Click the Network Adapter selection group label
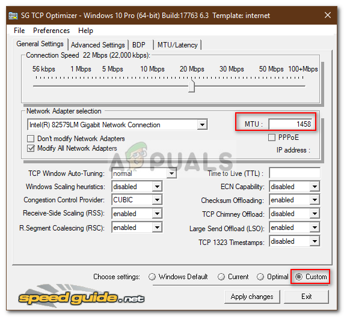This screenshot has height=317, width=344. click(64, 111)
